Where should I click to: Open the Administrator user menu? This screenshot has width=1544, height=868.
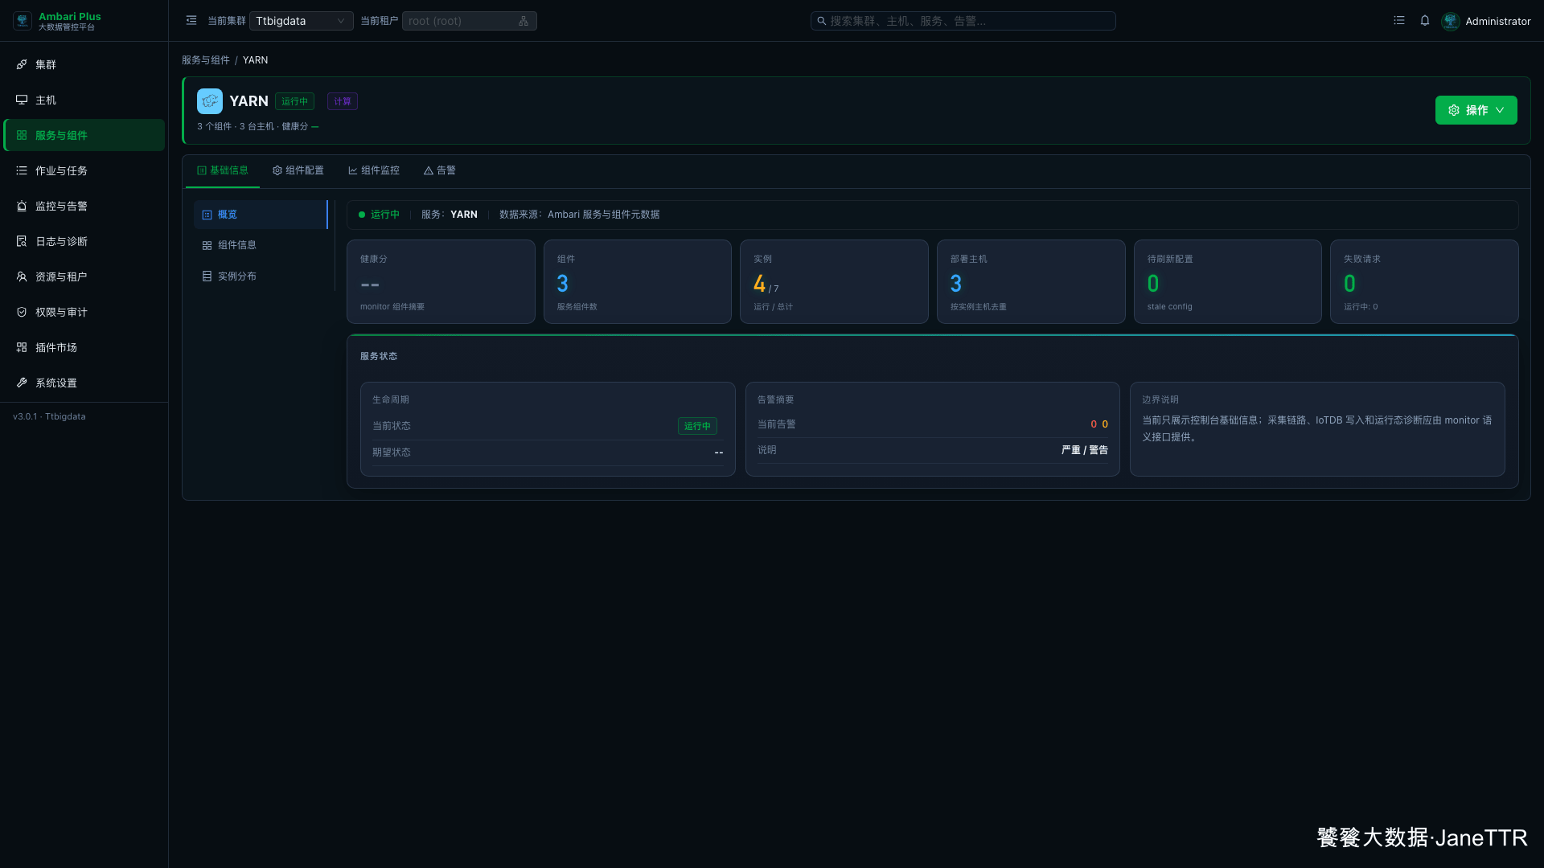pos(1486,21)
